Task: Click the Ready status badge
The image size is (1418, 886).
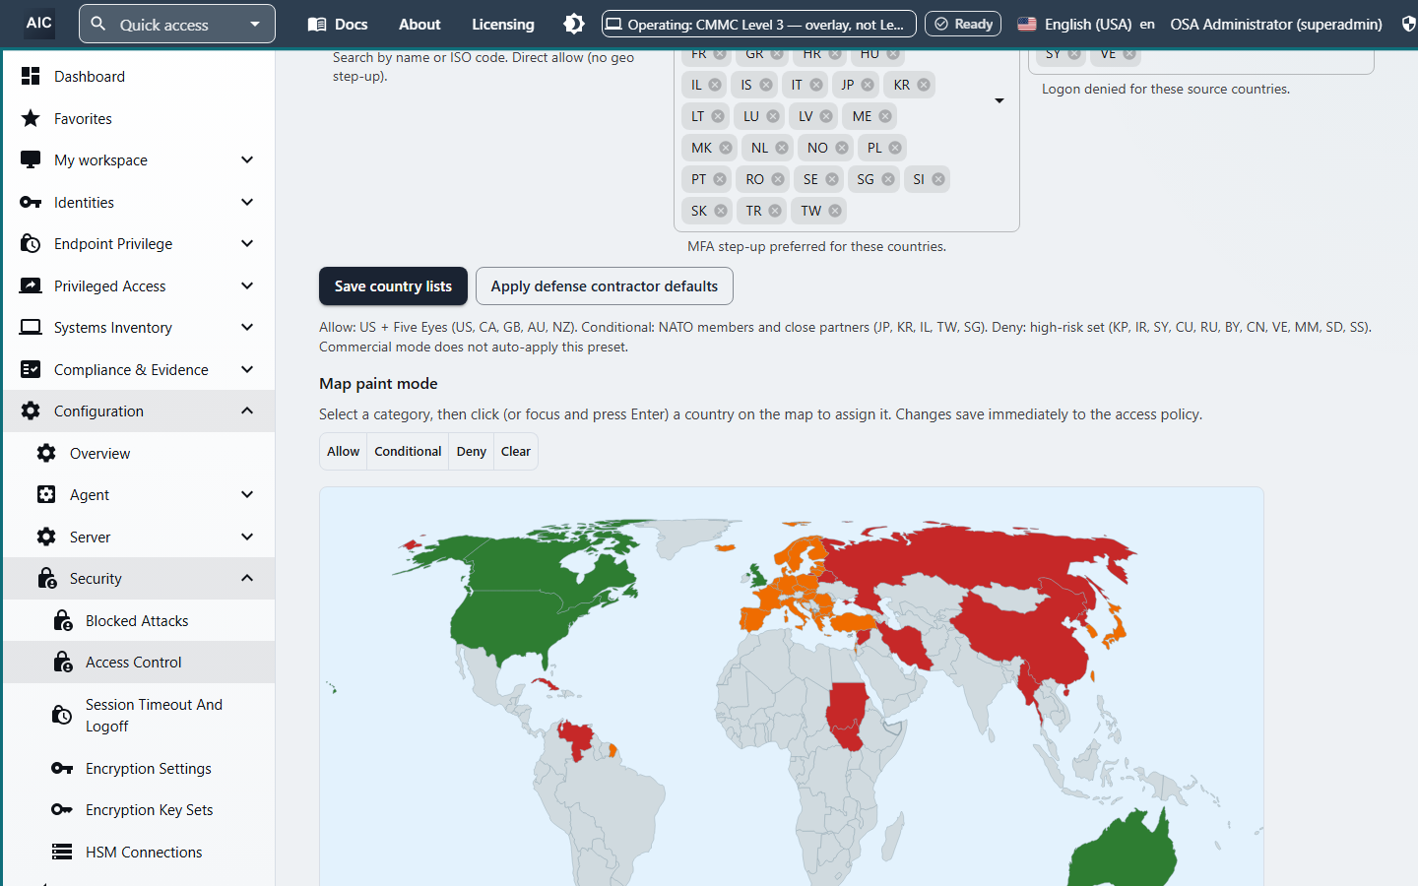Action: [x=963, y=24]
